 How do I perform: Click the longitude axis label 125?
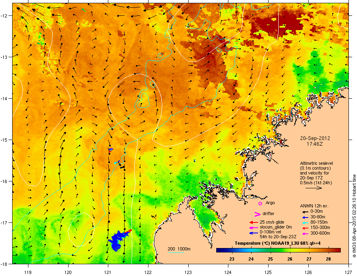pos(268,272)
